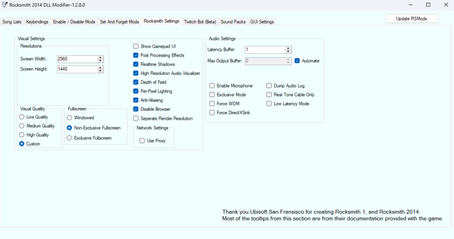Close the DLL Modifier window
The height and width of the screenshot is (239, 454).
[x=446, y=5]
